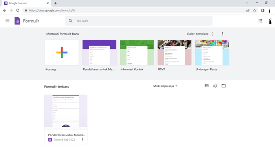Open the Google apps grid
This screenshot has width=275, height=148.
[x=260, y=21]
